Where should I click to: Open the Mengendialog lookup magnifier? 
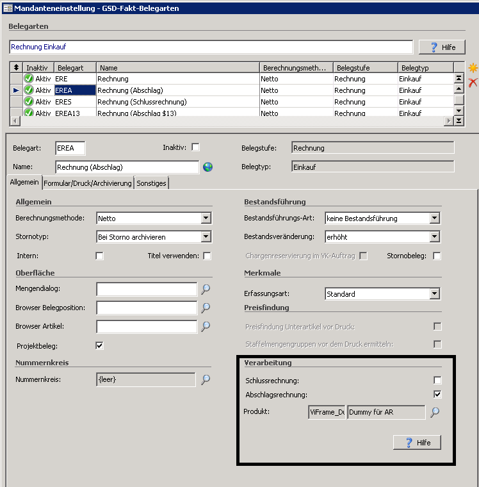pos(206,289)
